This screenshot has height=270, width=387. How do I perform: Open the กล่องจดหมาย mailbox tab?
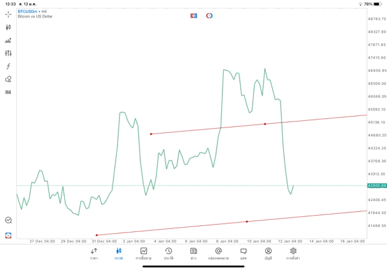[218, 253]
